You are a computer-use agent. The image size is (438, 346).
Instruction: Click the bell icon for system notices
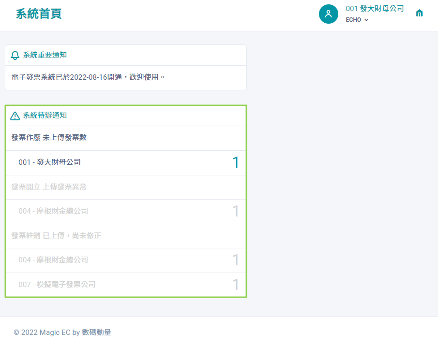coord(15,55)
